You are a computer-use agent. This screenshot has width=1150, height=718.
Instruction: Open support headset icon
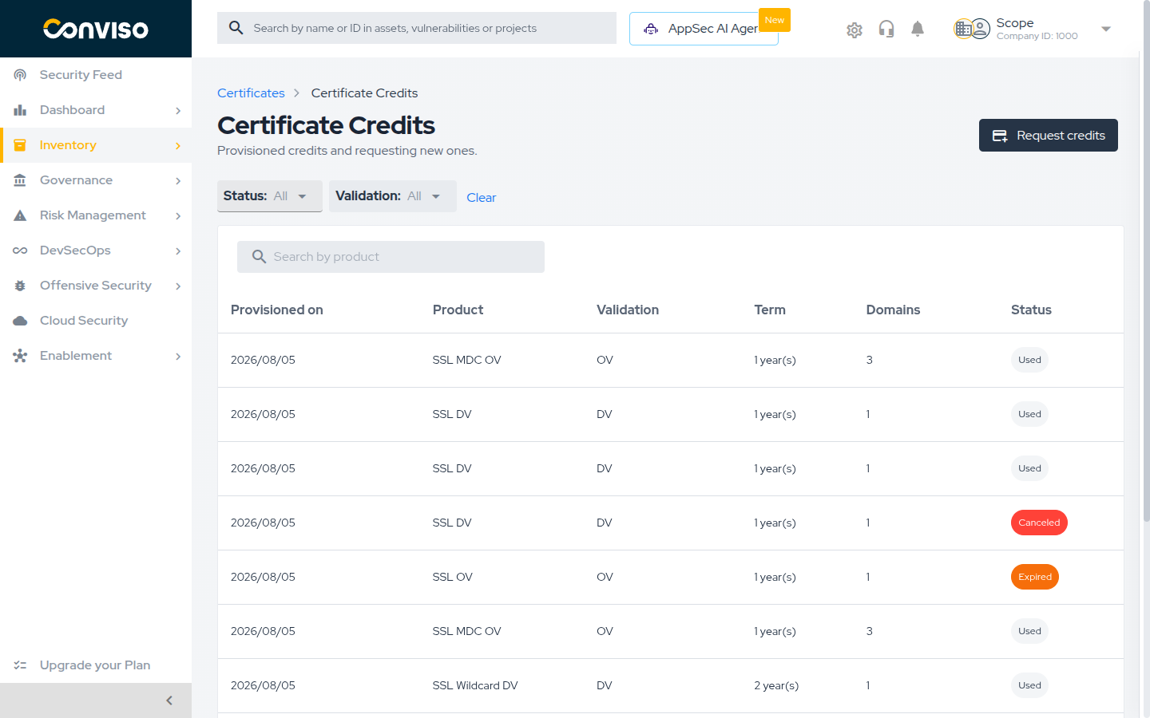coord(886,30)
